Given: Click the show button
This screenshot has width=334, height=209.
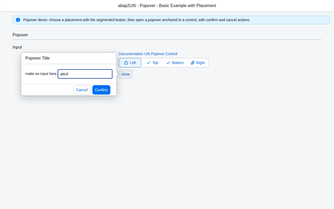Looking at the screenshot, I should (126, 74).
